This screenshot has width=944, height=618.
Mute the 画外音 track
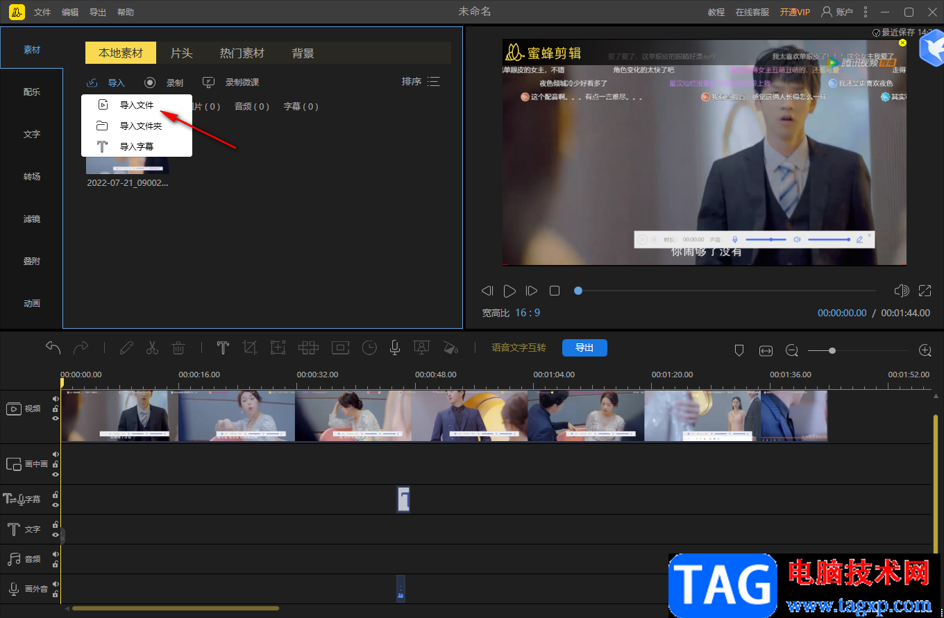tap(56, 584)
